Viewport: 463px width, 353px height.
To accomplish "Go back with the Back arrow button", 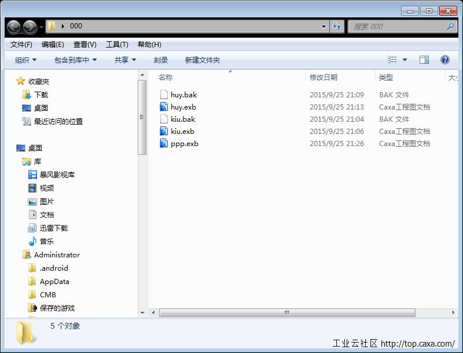I will [x=14, y=27].
